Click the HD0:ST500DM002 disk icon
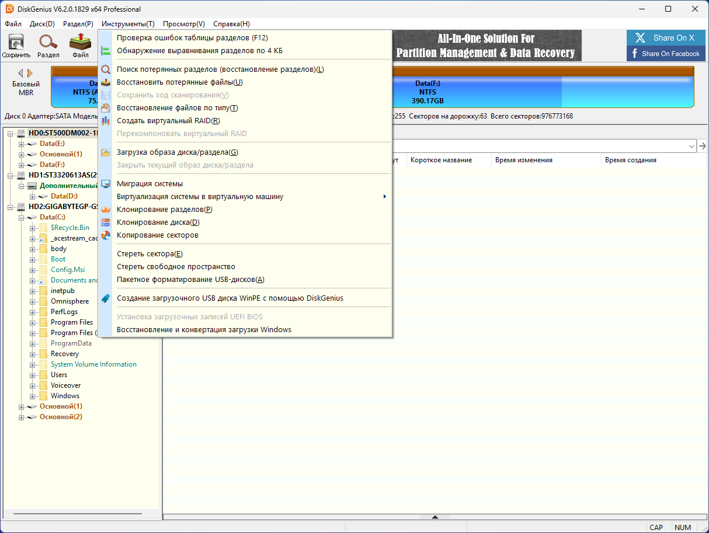This screenshot has width=709, height=533. point(22,133)
